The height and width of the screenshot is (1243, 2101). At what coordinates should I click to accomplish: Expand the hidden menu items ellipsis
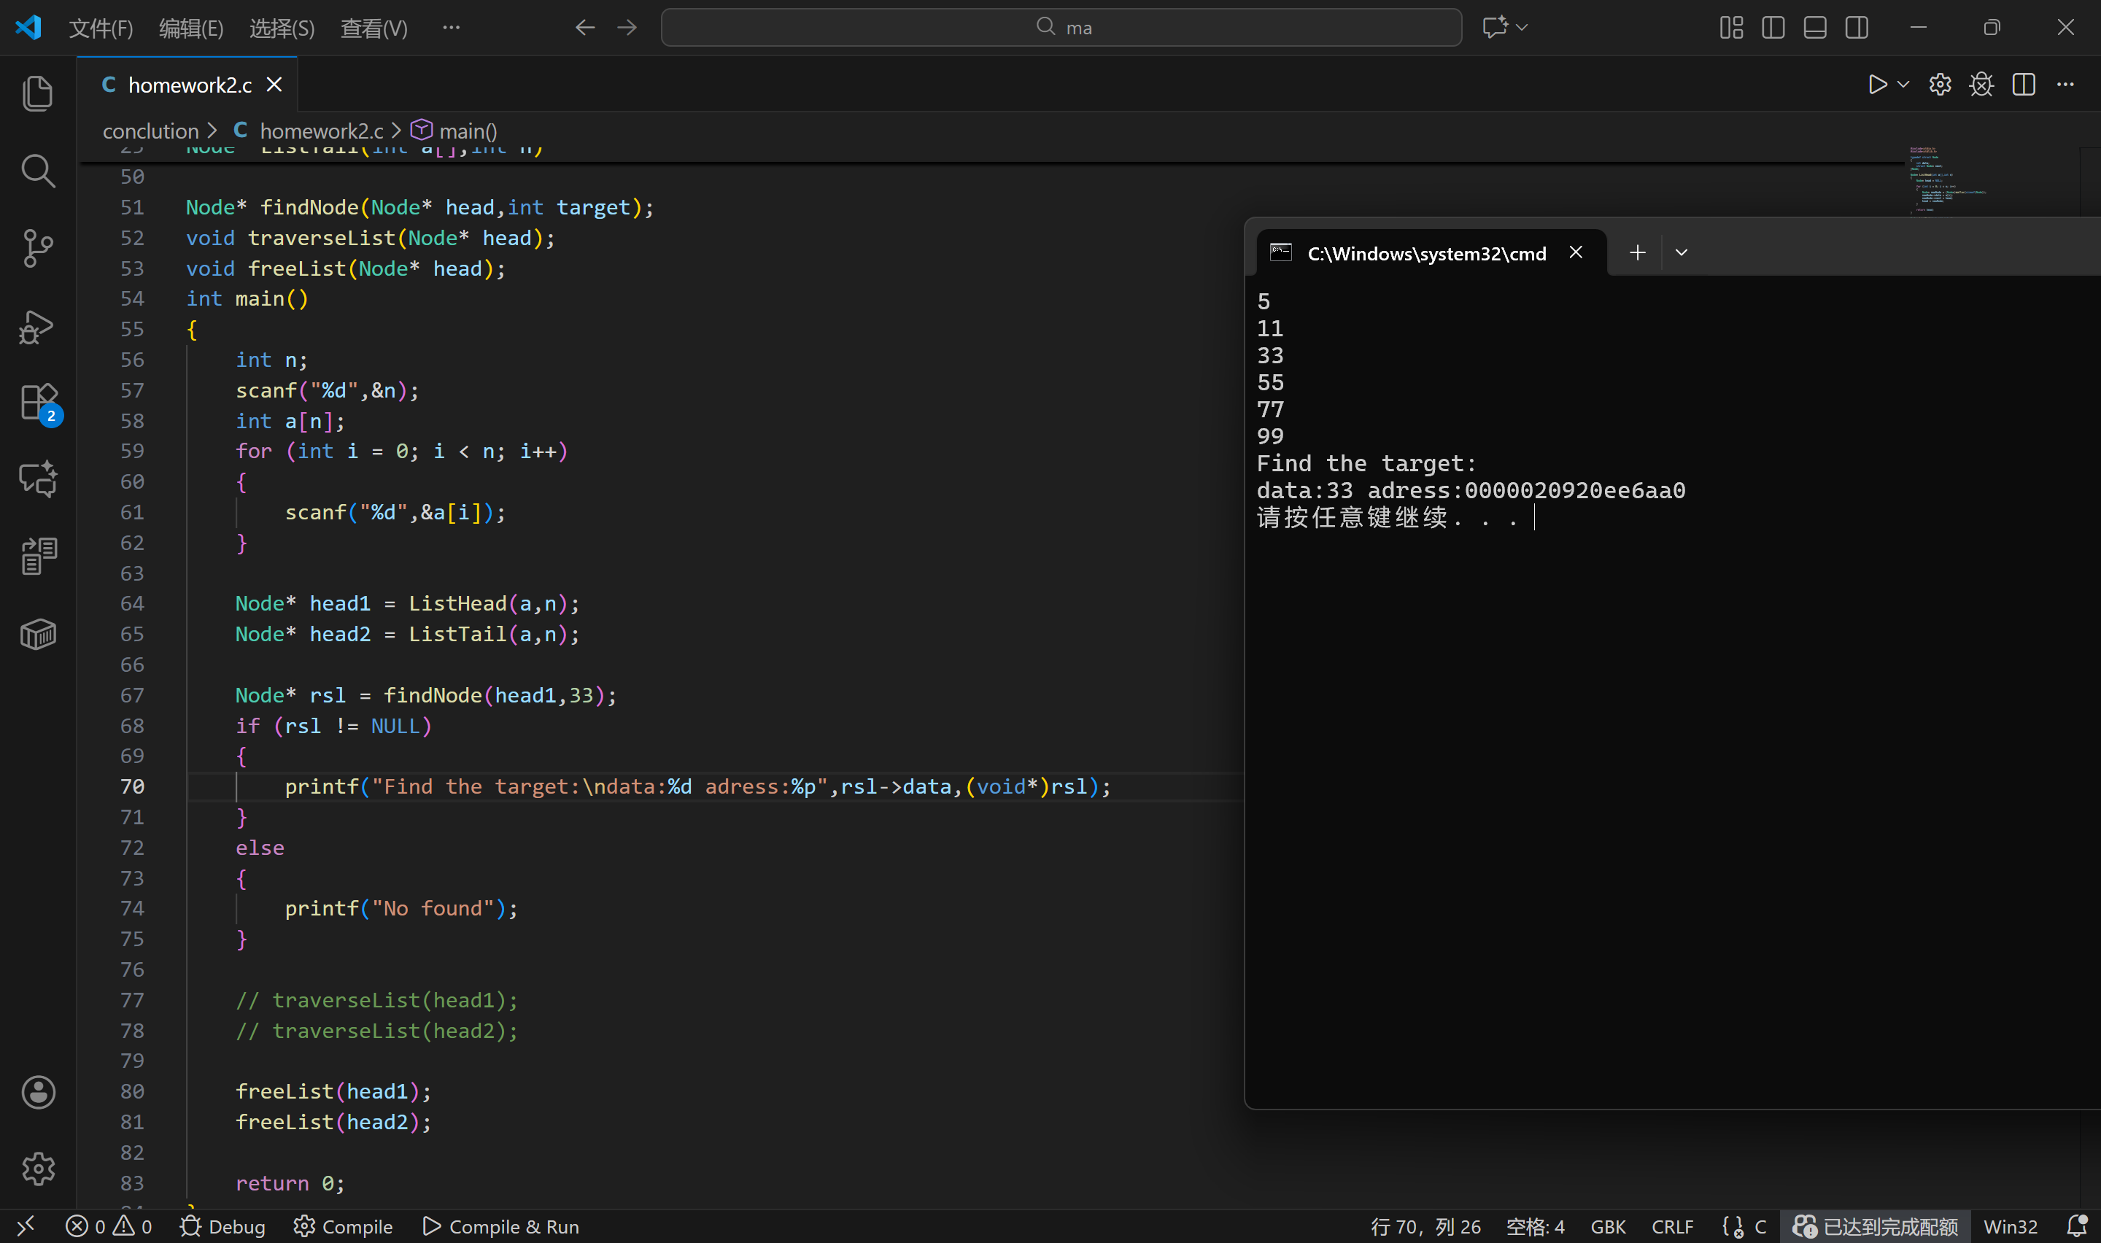coord(452,28)
